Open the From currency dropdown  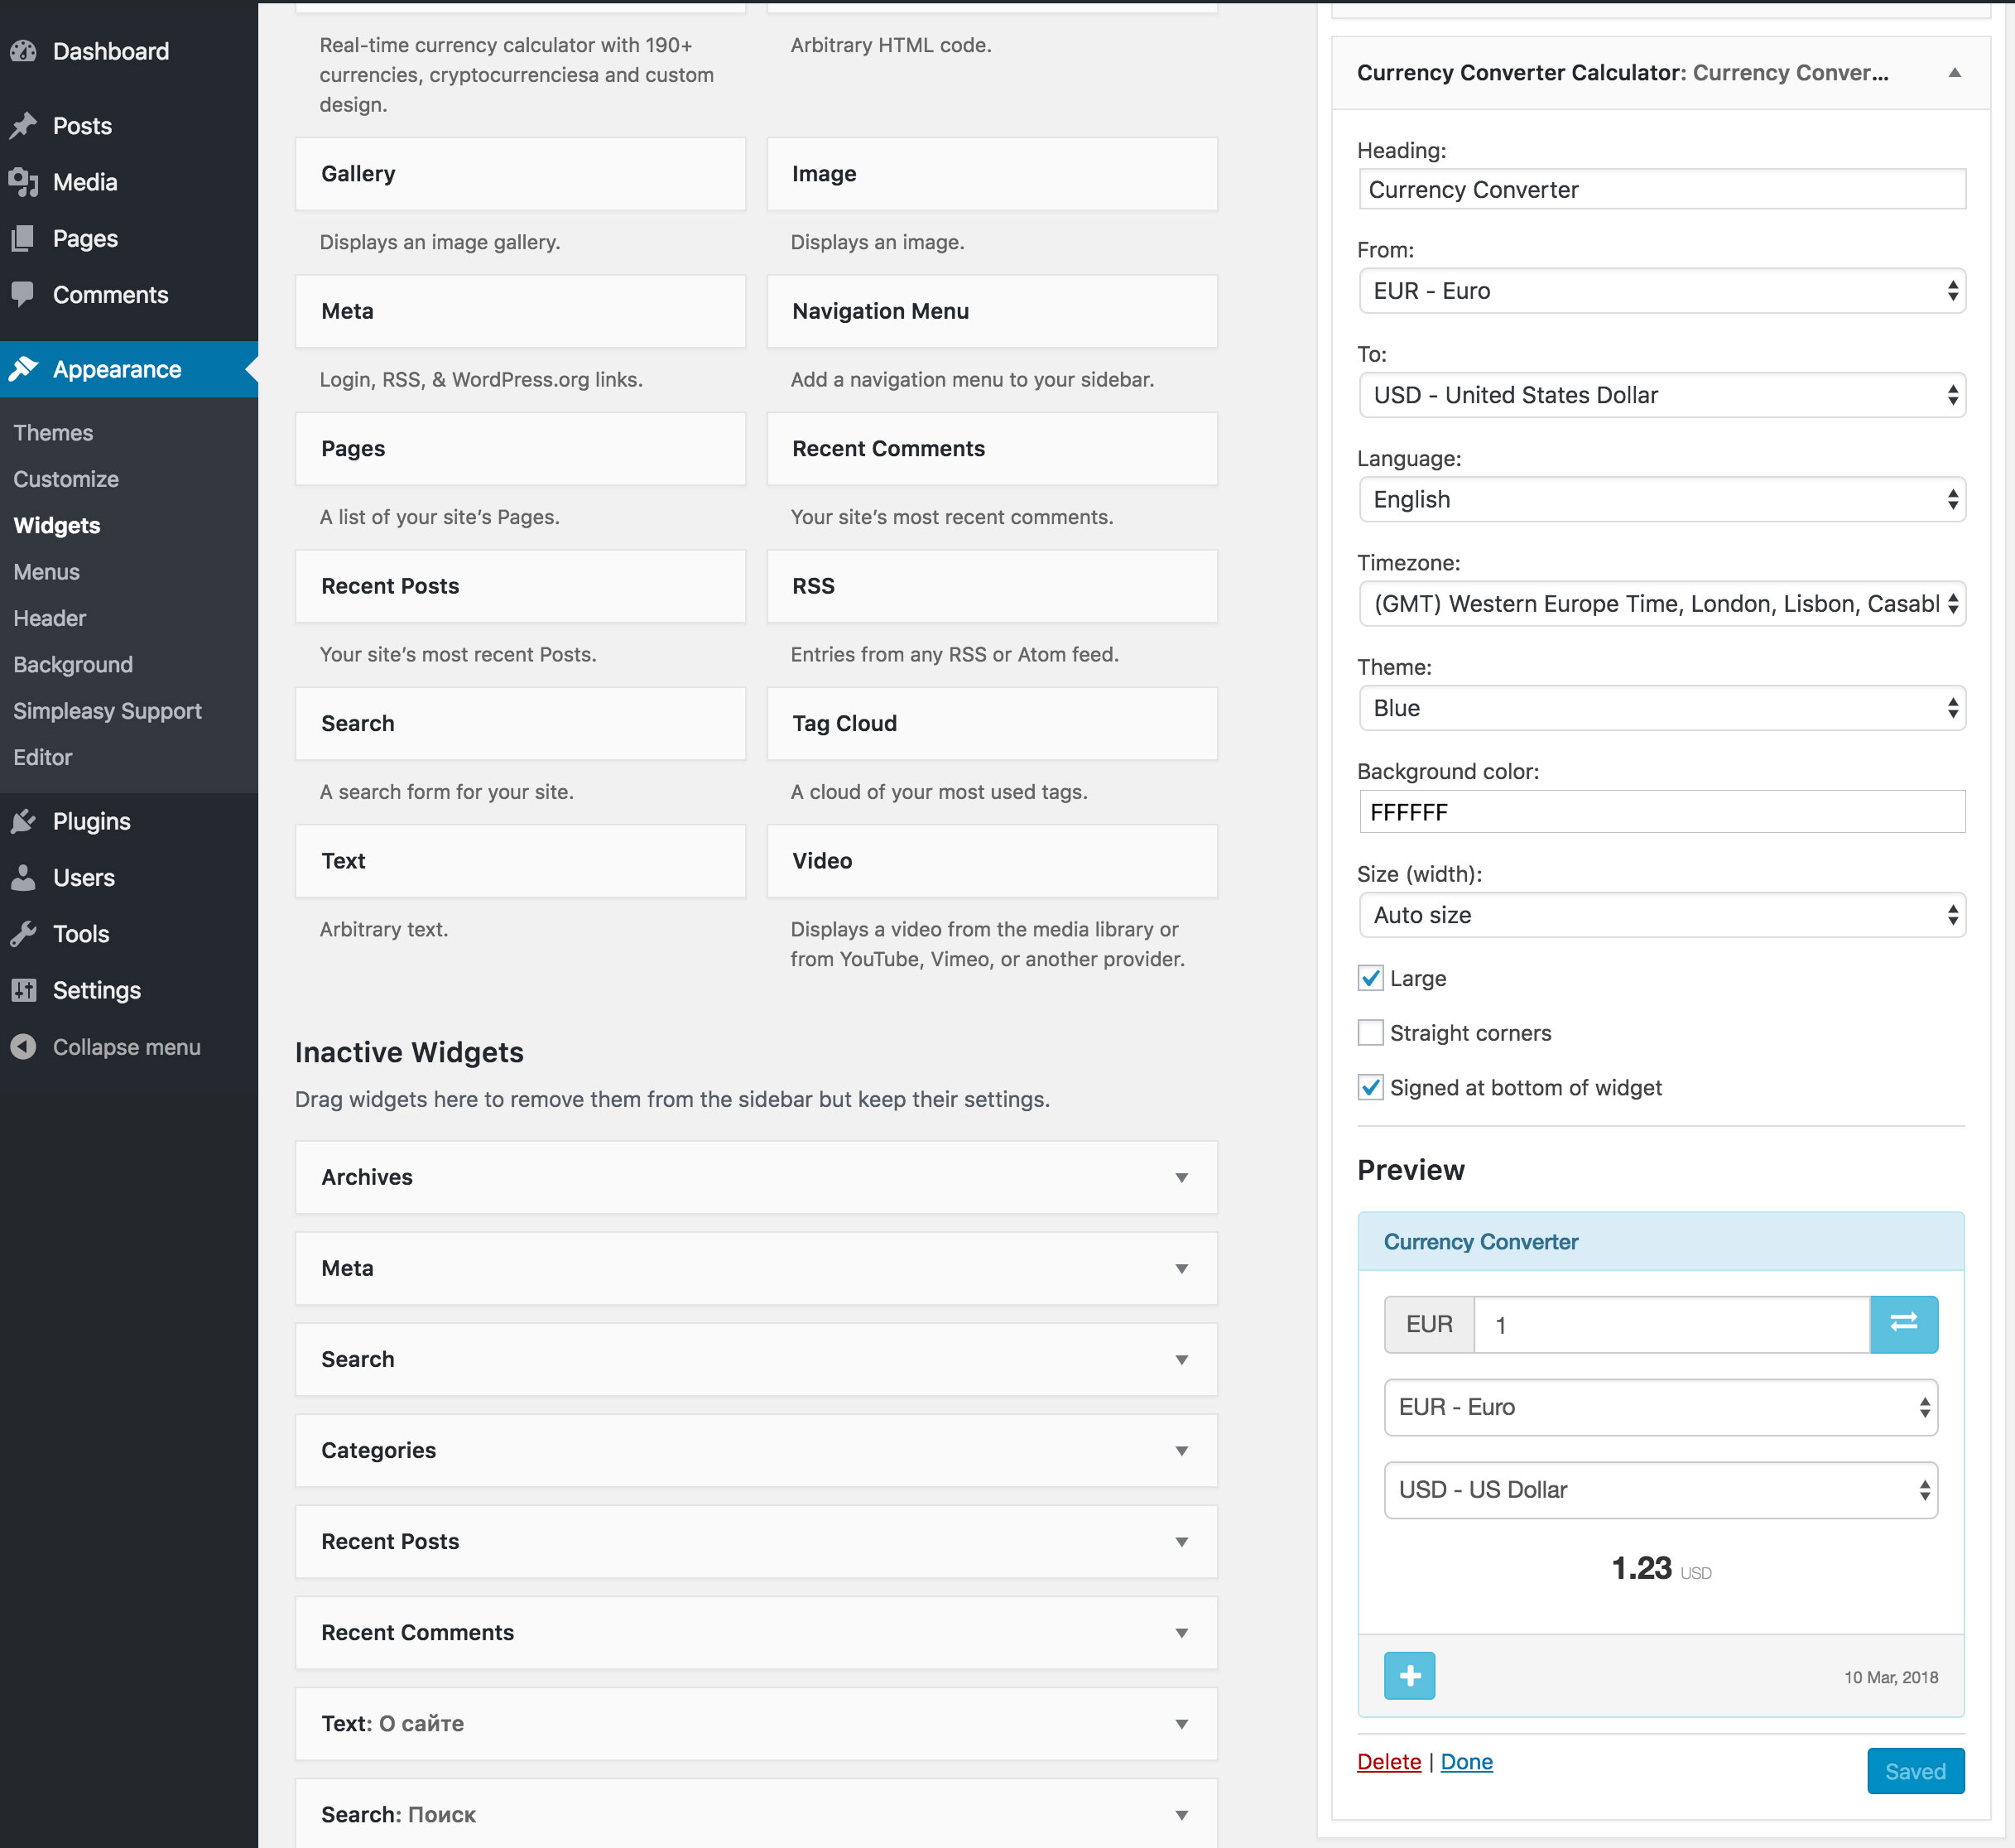1662,291
